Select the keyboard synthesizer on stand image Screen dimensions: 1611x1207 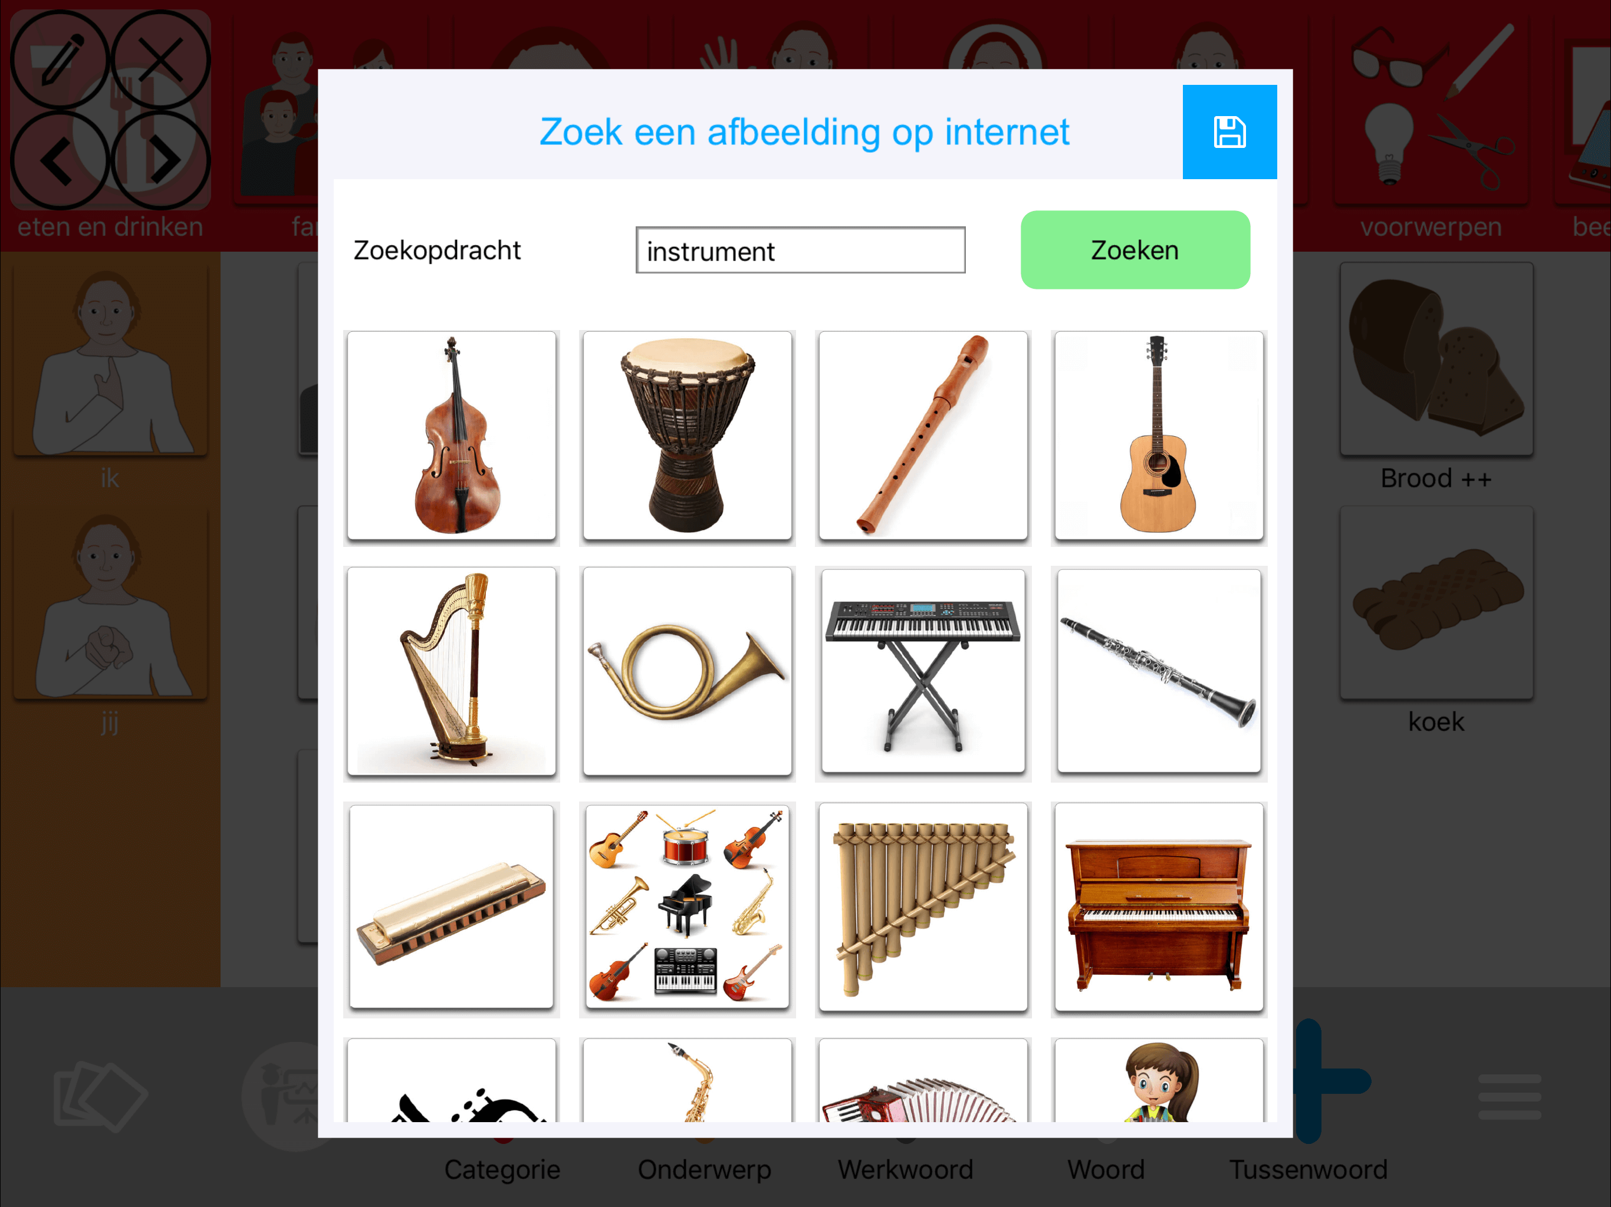(923, 671)
